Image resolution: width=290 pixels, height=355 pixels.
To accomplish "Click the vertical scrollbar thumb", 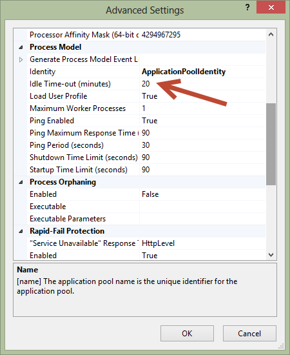I will (271, 144).
